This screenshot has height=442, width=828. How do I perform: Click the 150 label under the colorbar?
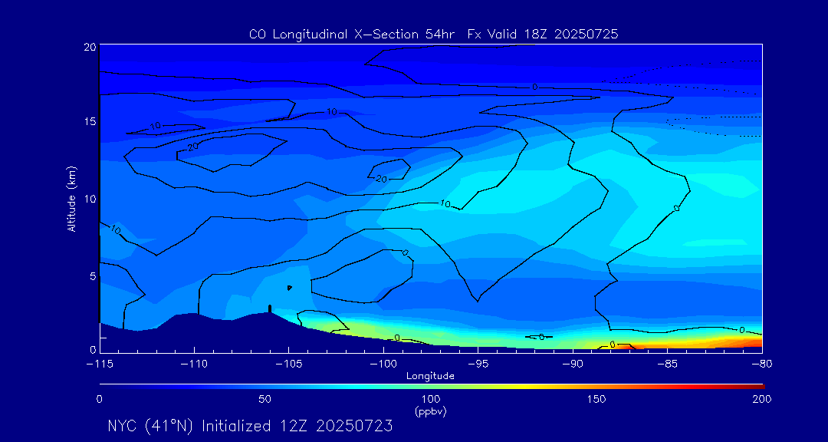tap(596, 399)
